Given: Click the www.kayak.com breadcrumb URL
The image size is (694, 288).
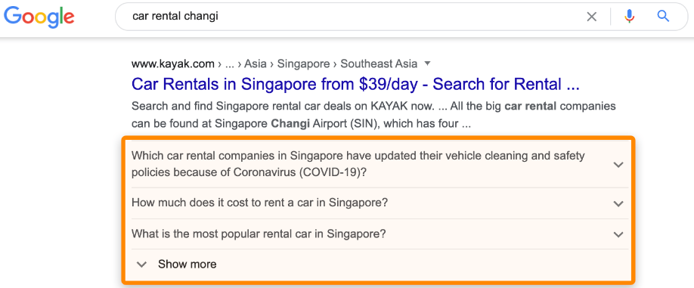Looking at the screenshot, I should pos(173,63).
